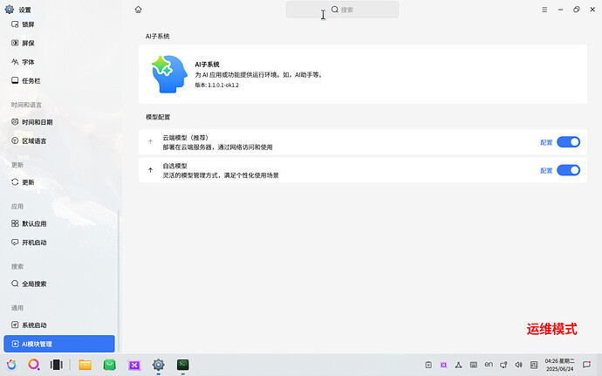Open the hamburger menu in the title bar
Image resolution: width=602 pixels, height=376 pixels.
pos(544,10)
